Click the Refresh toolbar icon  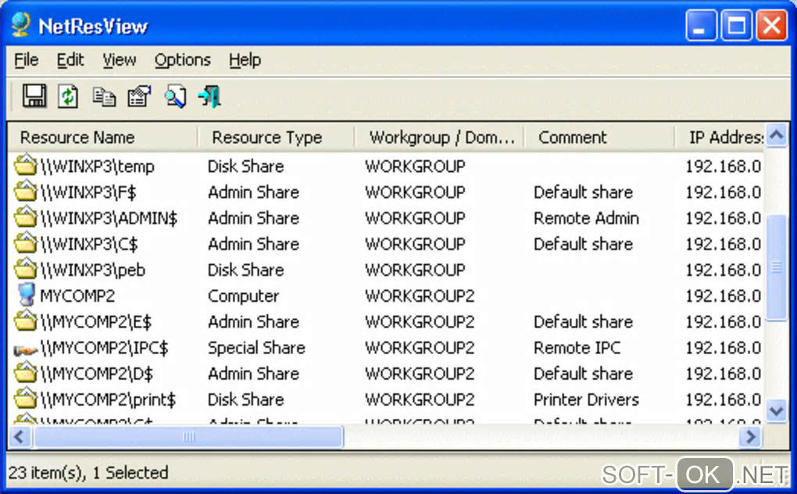68,96
